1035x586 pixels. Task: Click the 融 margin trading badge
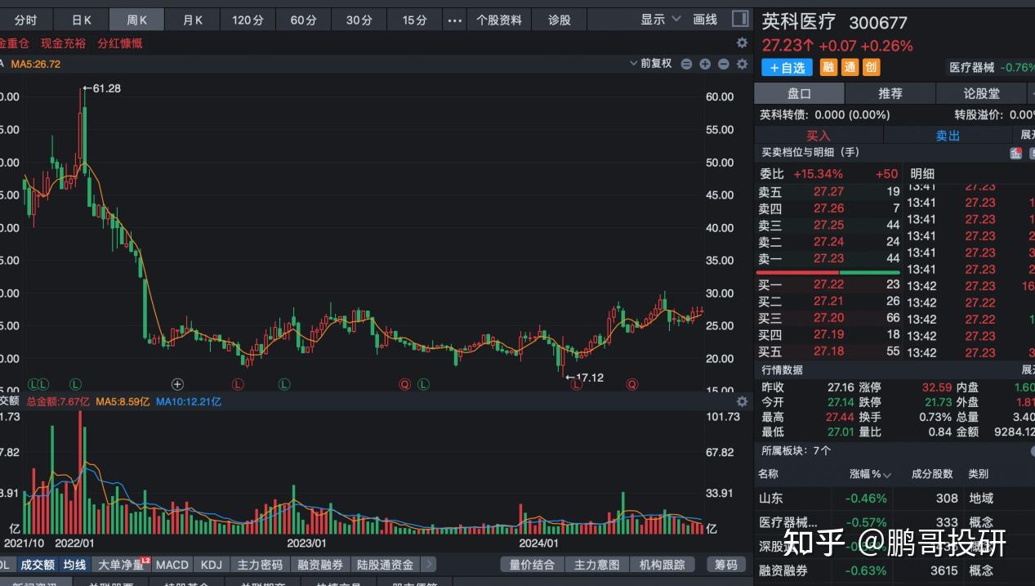coord(829,68)
